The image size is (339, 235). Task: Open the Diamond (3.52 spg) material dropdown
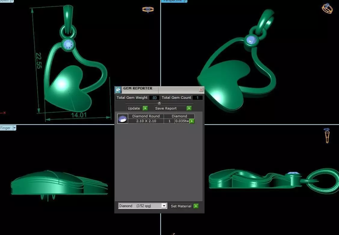tap(164, 206)
